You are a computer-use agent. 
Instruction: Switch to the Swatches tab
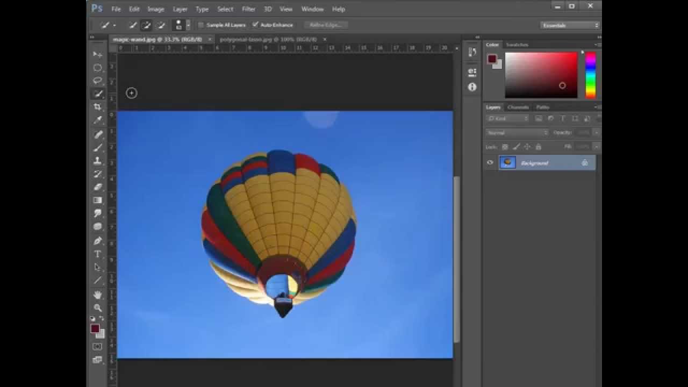coord(517,45)
